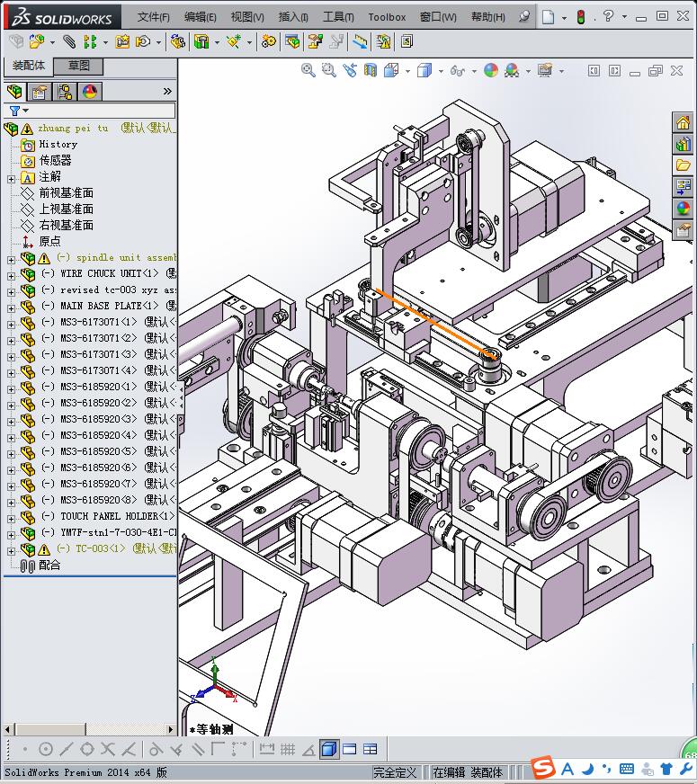Toggle the four-pane view layout icon at bottom
The height and width of the screenshot is (784, 697).
[370, 749]
